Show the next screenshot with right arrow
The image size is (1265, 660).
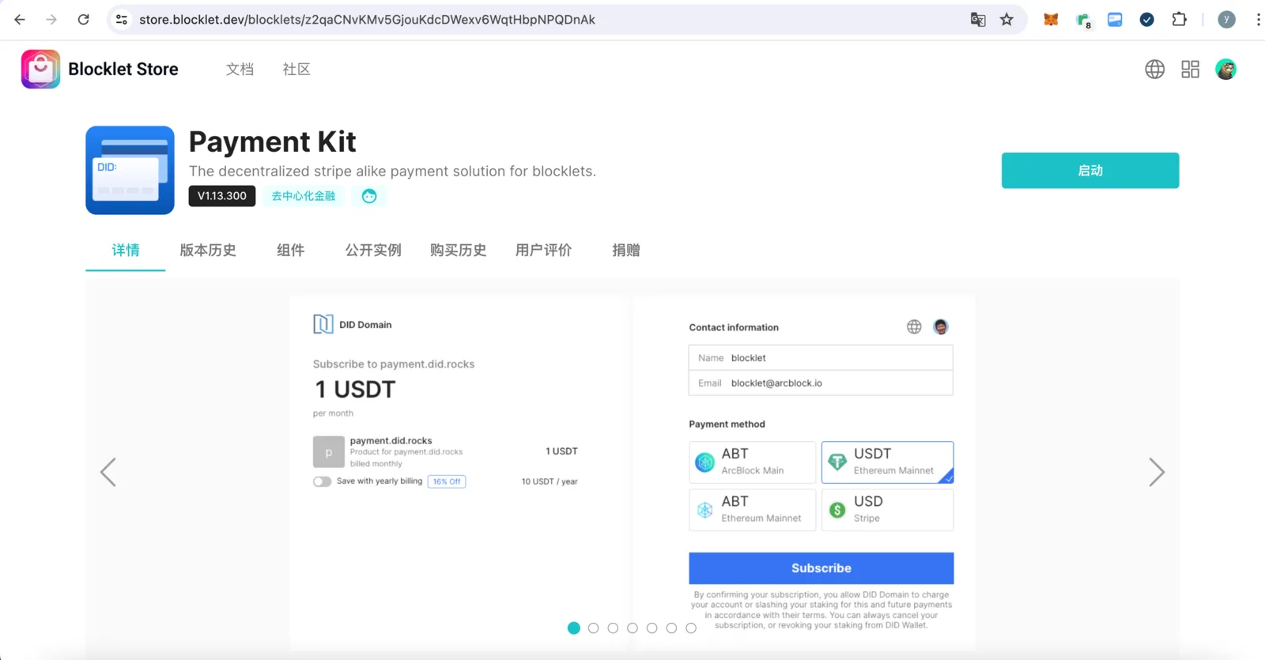[1157, 473]
